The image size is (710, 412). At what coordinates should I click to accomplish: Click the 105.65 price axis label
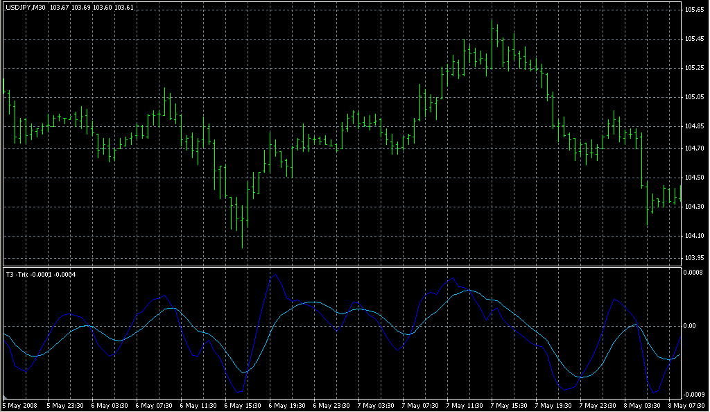[x=693, y=10]
